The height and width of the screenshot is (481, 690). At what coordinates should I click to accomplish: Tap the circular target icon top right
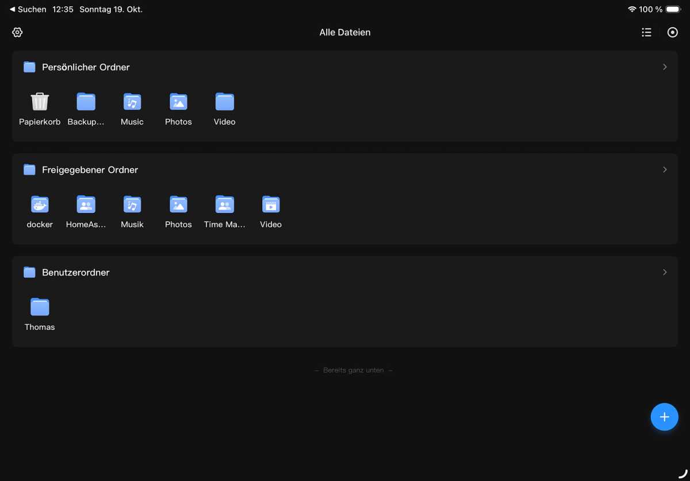(x=672, y=32)
